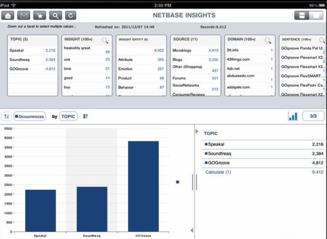This screenshot has height=239, width=327.
Task: Select 'freakishly great' insight row
Action: (x=87, y=50)
